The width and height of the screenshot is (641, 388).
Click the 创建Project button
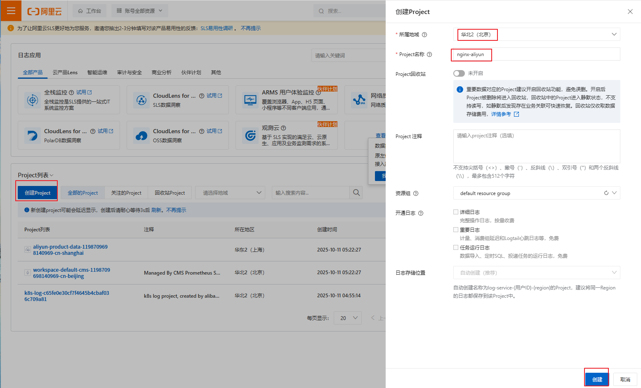(37, 193)
